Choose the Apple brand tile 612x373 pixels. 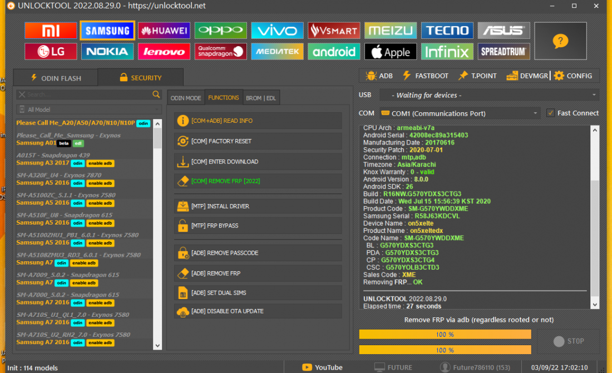coord(391,52)
